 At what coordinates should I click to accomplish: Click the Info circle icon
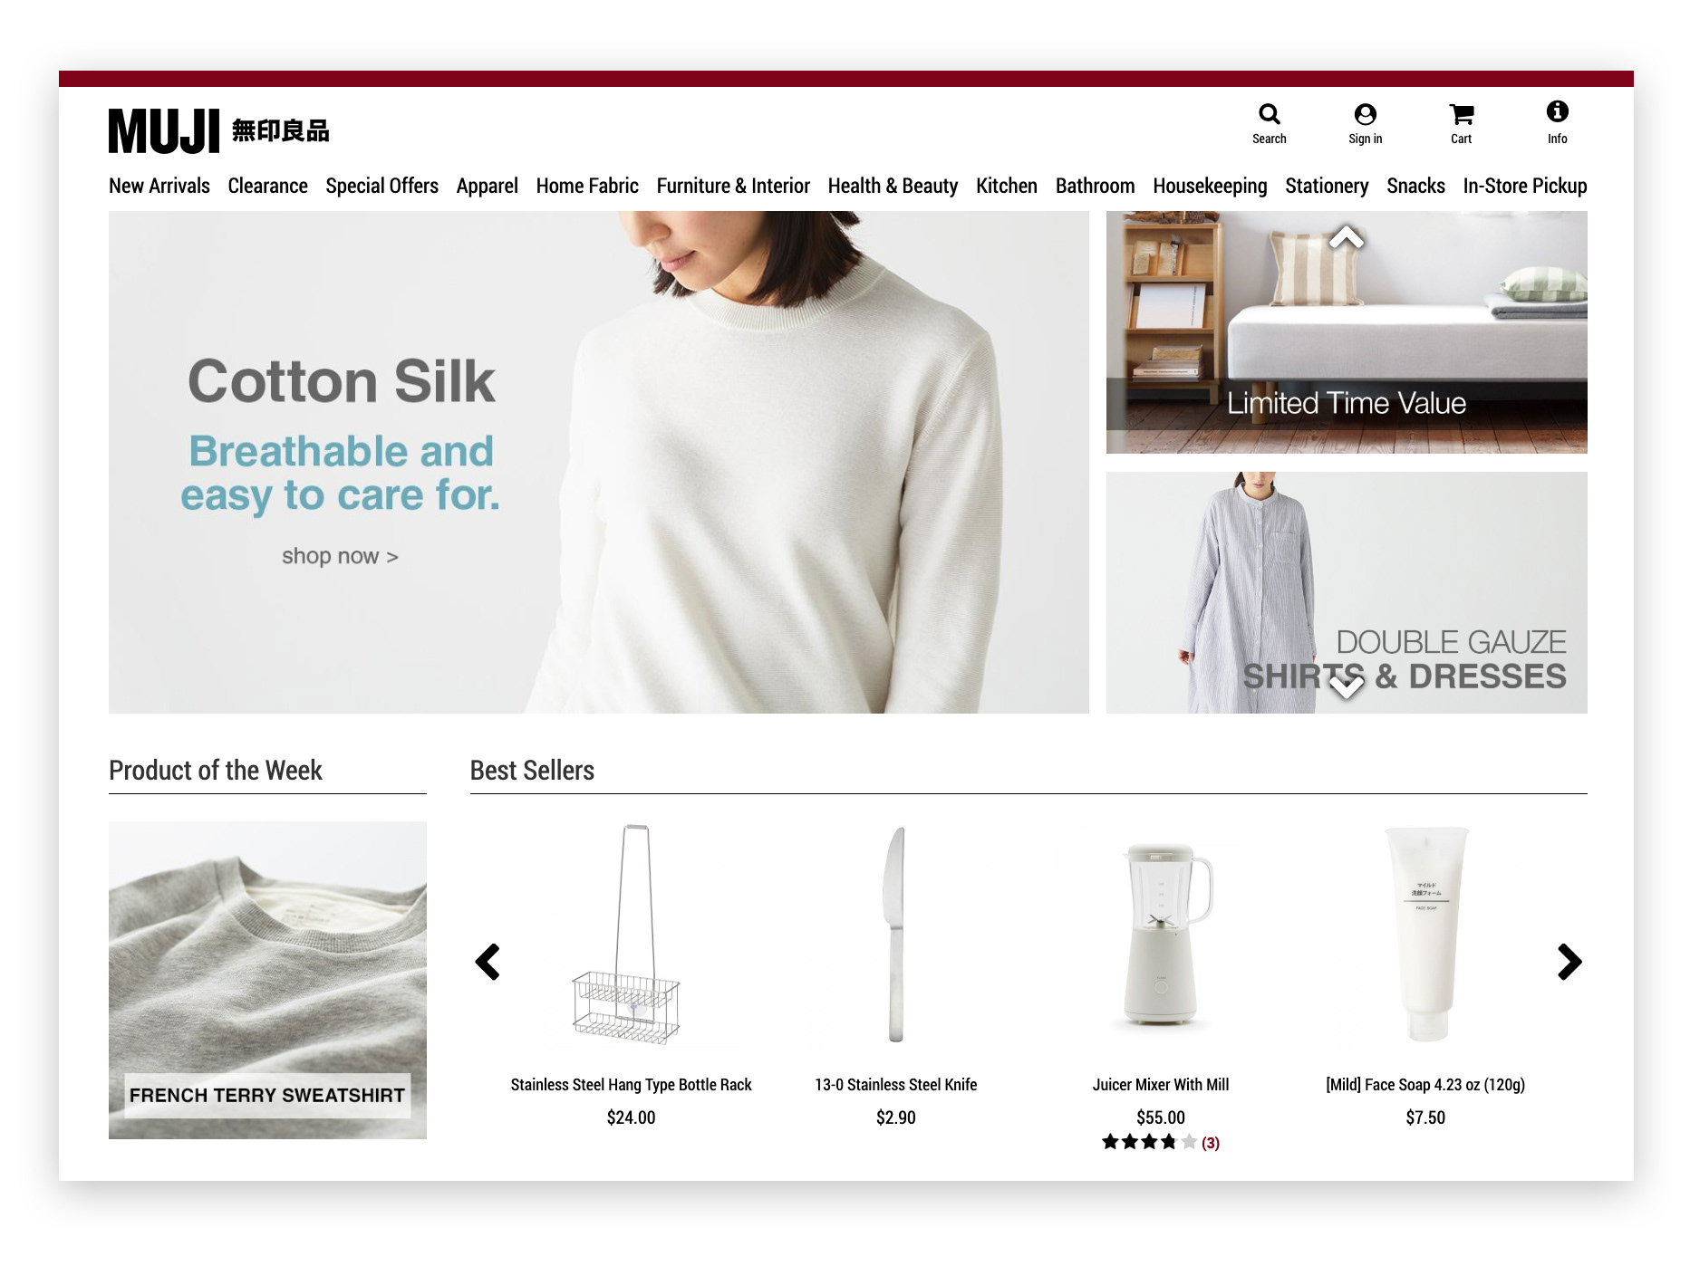1557,111
